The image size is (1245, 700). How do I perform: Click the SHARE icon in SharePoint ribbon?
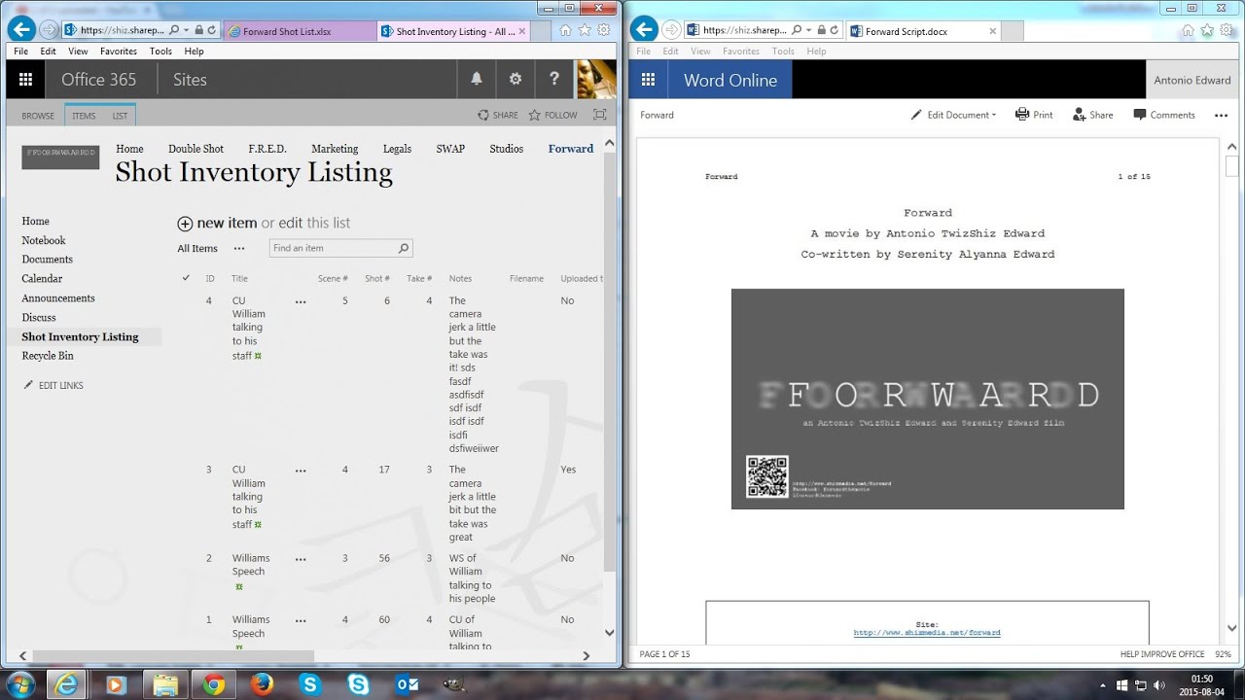(x=483, y=115)
